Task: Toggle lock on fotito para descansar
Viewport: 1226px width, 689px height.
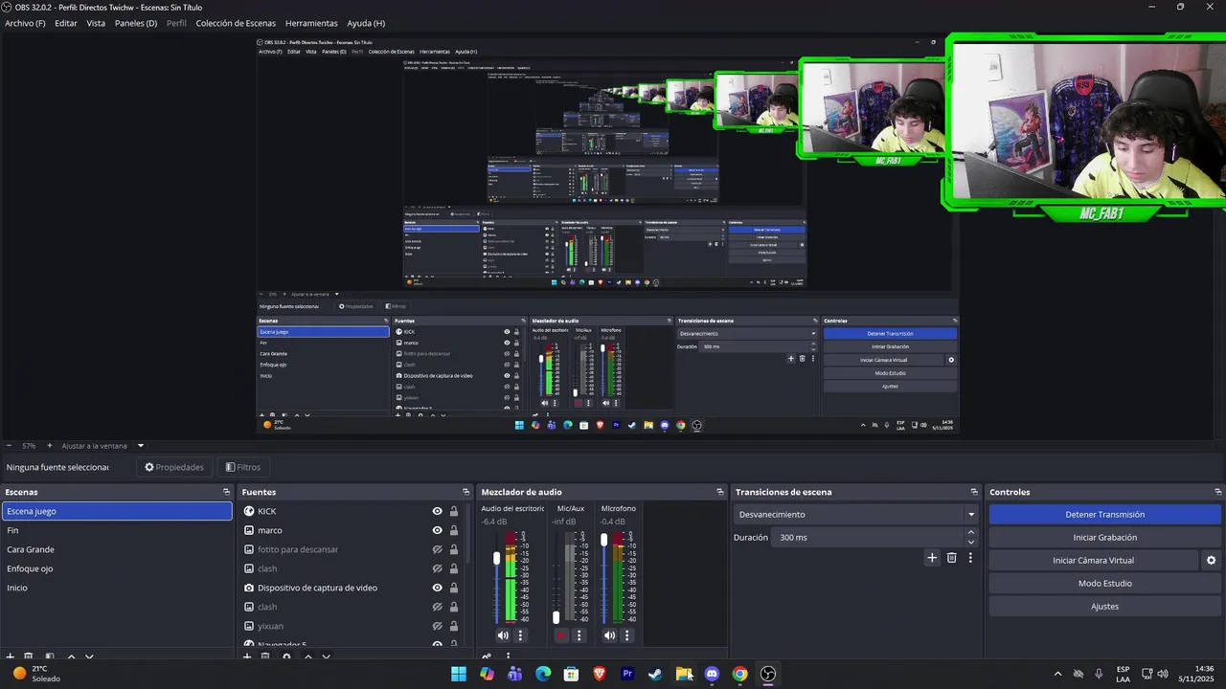Action: 454,549
